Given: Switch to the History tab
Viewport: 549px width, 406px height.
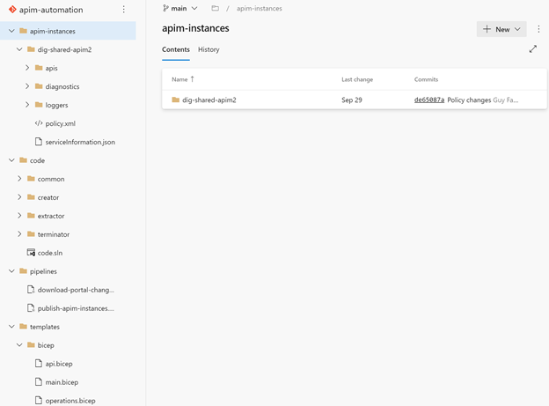Looking at the screenshot, I should point(209,49).
